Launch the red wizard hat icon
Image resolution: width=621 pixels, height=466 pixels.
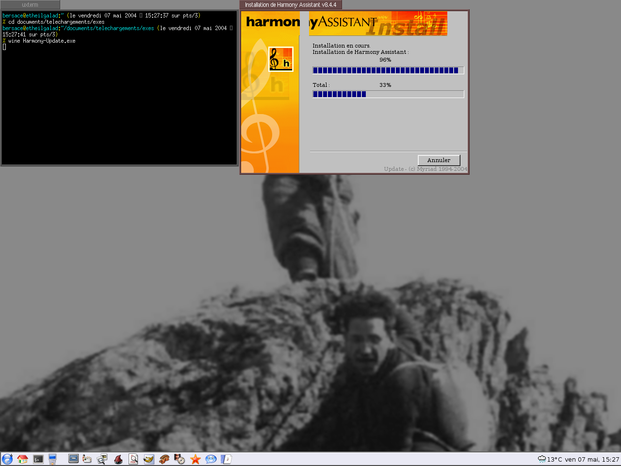pos(118,459)
